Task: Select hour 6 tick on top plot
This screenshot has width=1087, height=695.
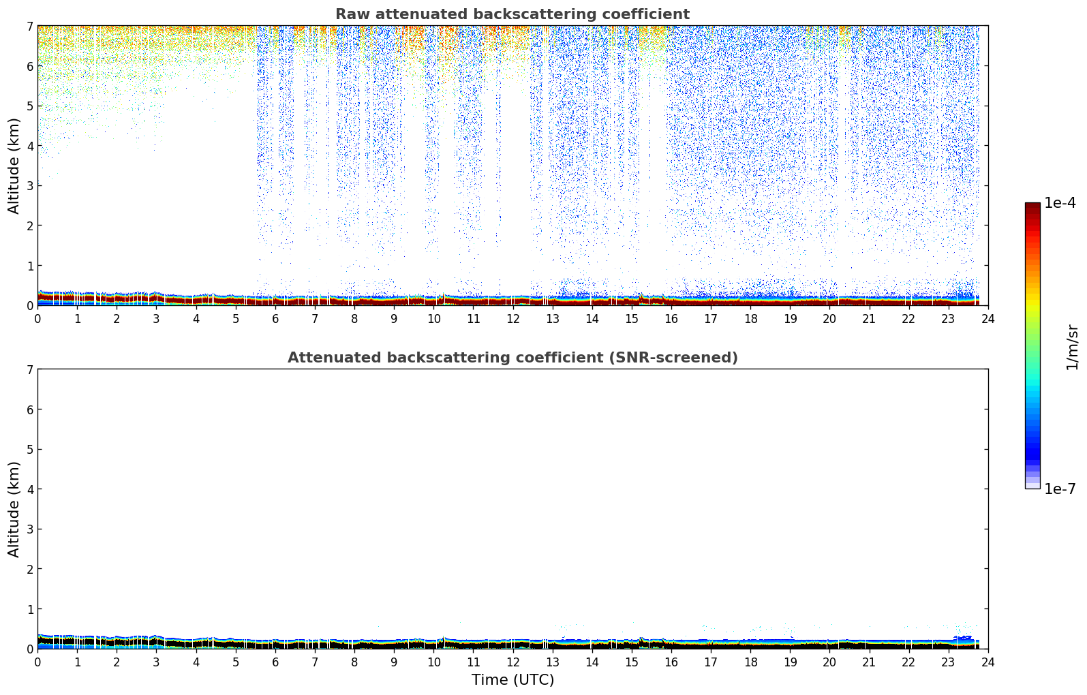Action: pos(275,318)
